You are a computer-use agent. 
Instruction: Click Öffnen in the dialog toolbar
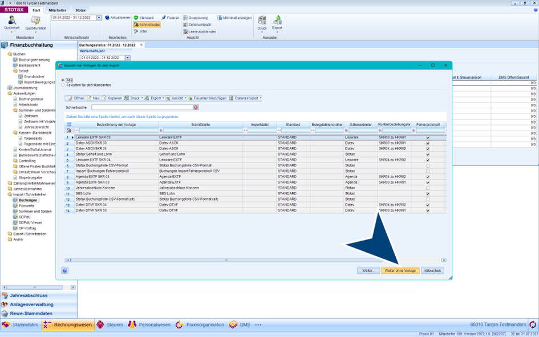point(76,98)
